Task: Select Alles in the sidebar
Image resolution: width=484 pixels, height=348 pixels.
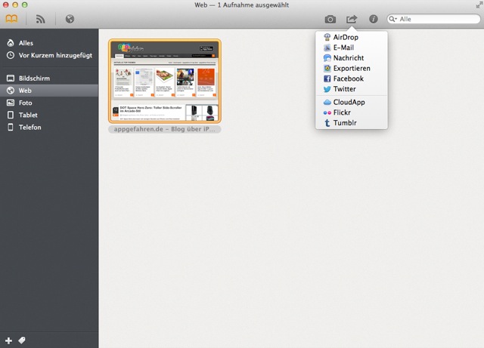Action: point(26,43)
